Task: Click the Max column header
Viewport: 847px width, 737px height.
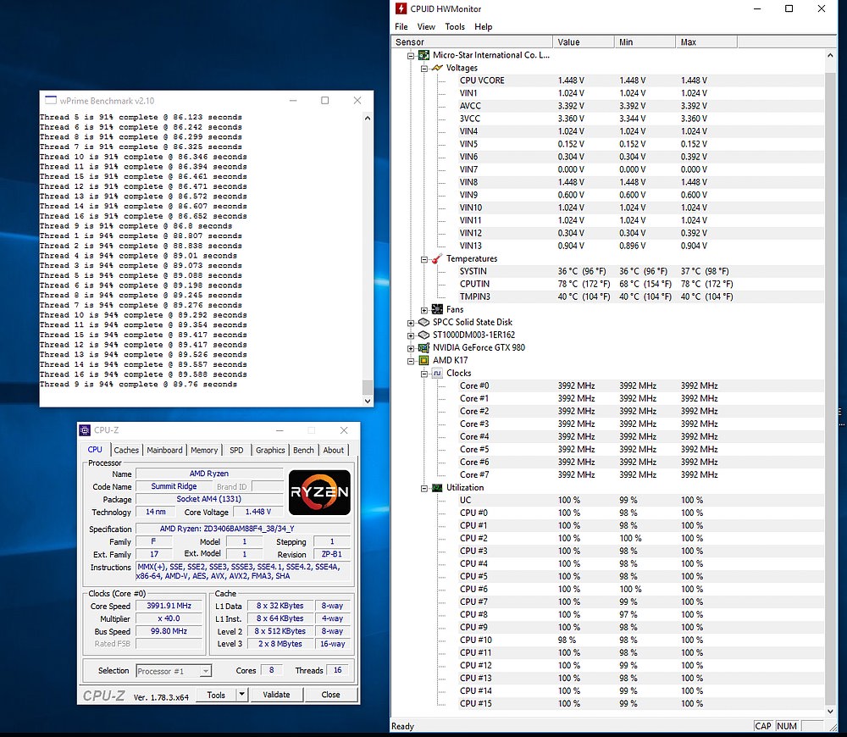Action: pyautogui.click(x=706, y=42)
